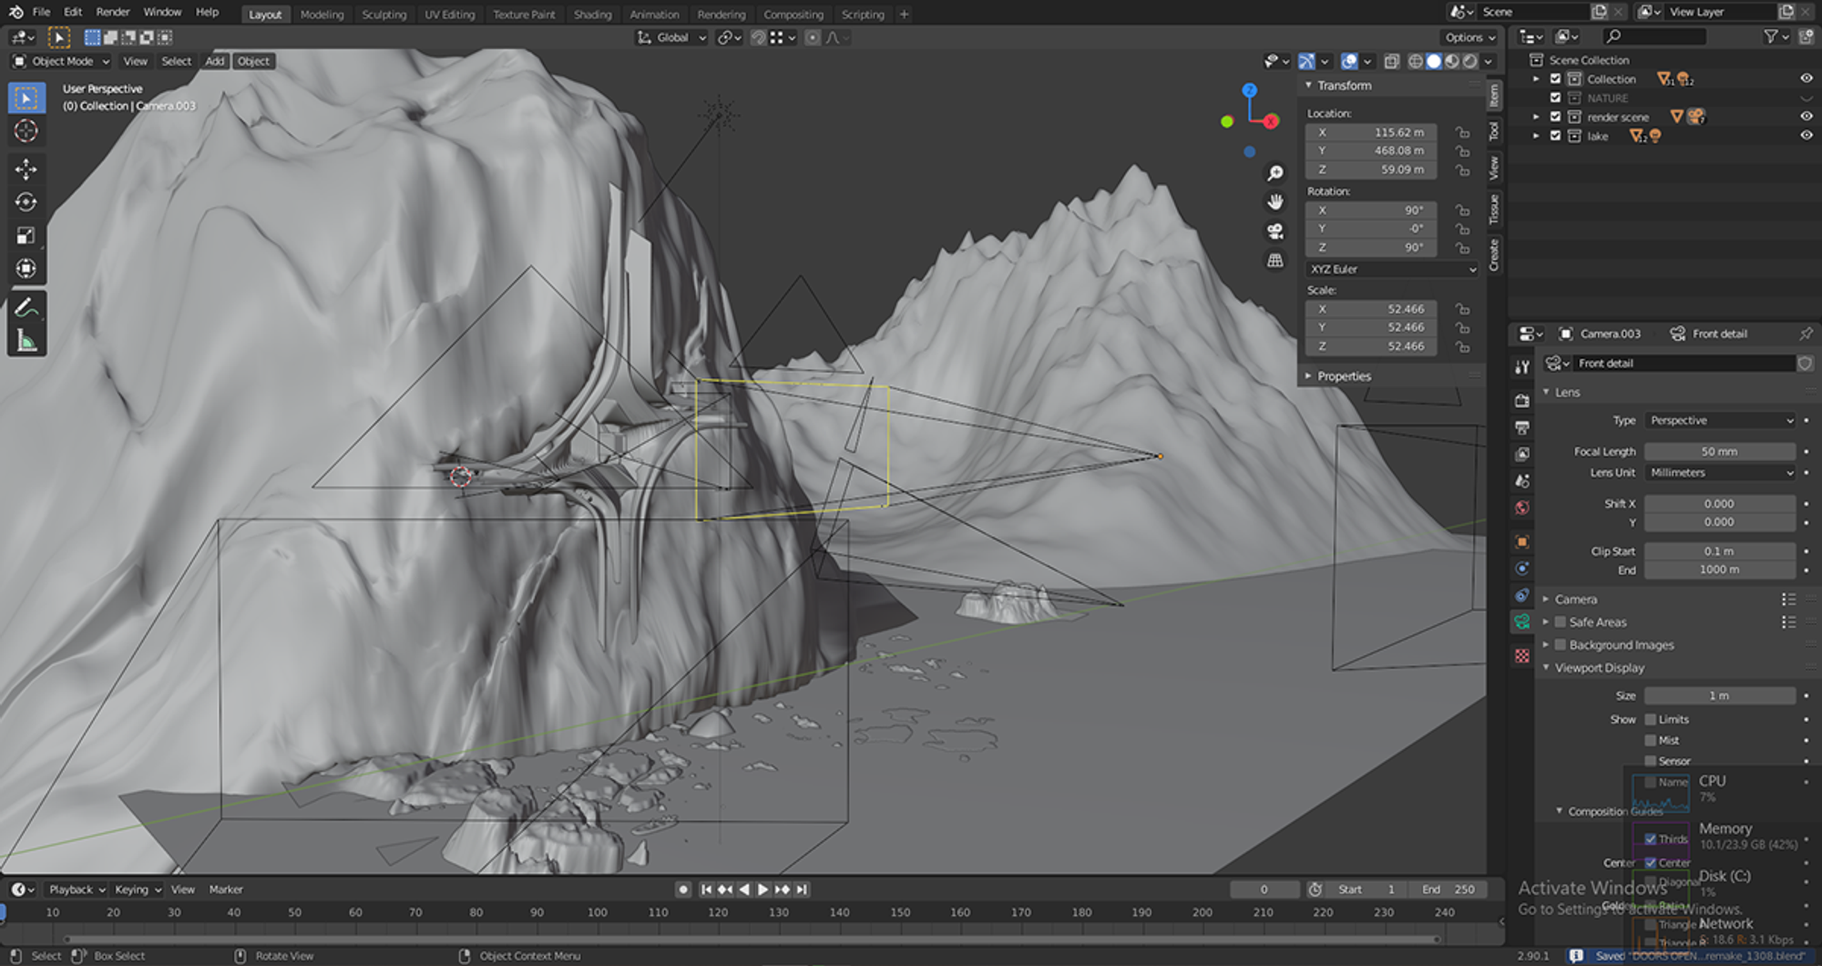The height and width of the screenshot is (966, 1822).
Task: Click the Jump to End playback button
Action: [802, 889]
